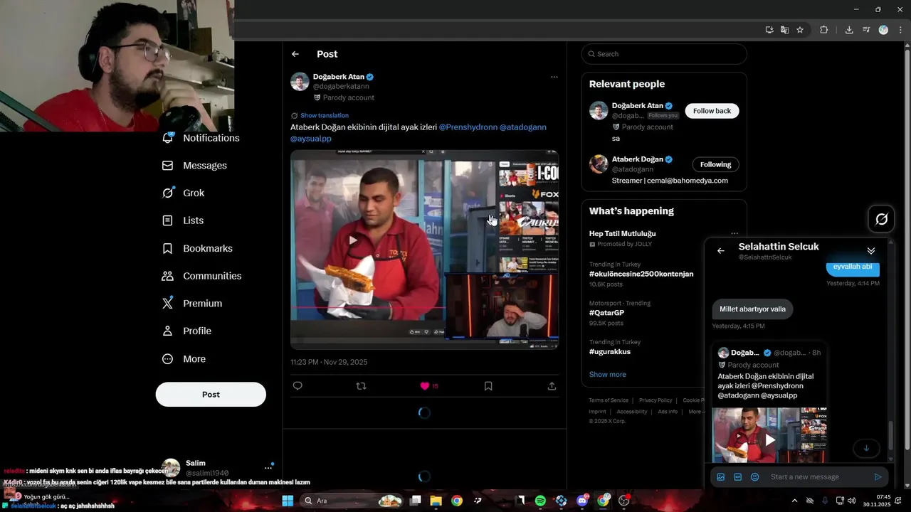Image resolution: width=911 pixels, height=512 pixels.
Task: Click the white Post button
Action: (x=211, y=395)
